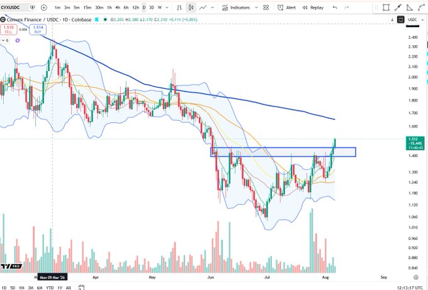
Task: Switch to the 4h timeframe
Action: click(118, 8)
